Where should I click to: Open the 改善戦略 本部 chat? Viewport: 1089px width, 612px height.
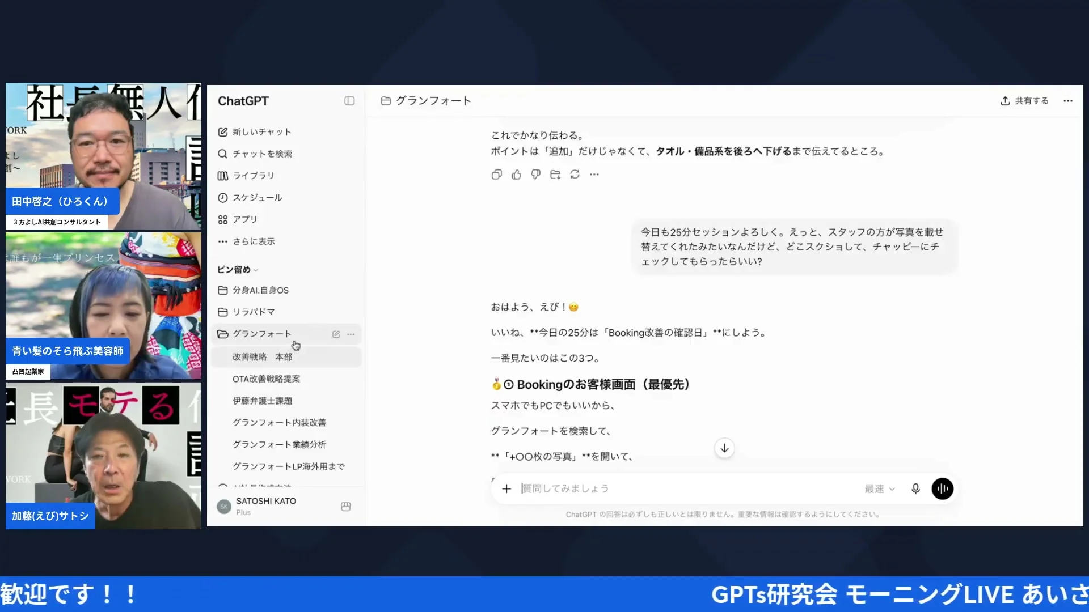[286, 357]
